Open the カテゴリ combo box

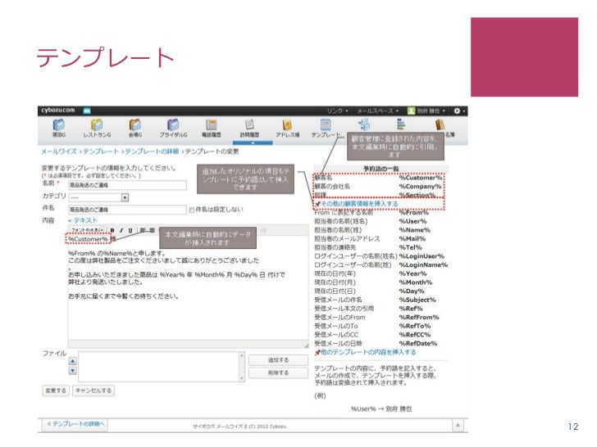point(98,197)
